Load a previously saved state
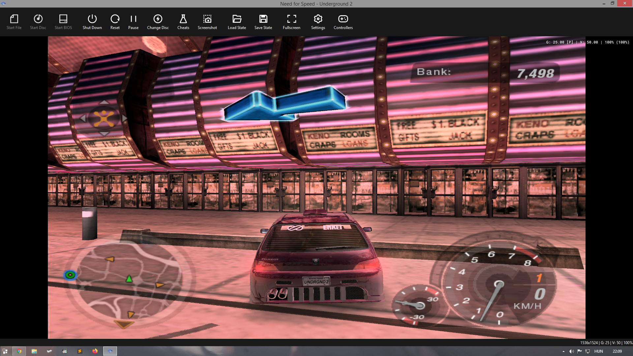Image resolution: width=633 pixels, height=356 pixels. click(237, 22)
